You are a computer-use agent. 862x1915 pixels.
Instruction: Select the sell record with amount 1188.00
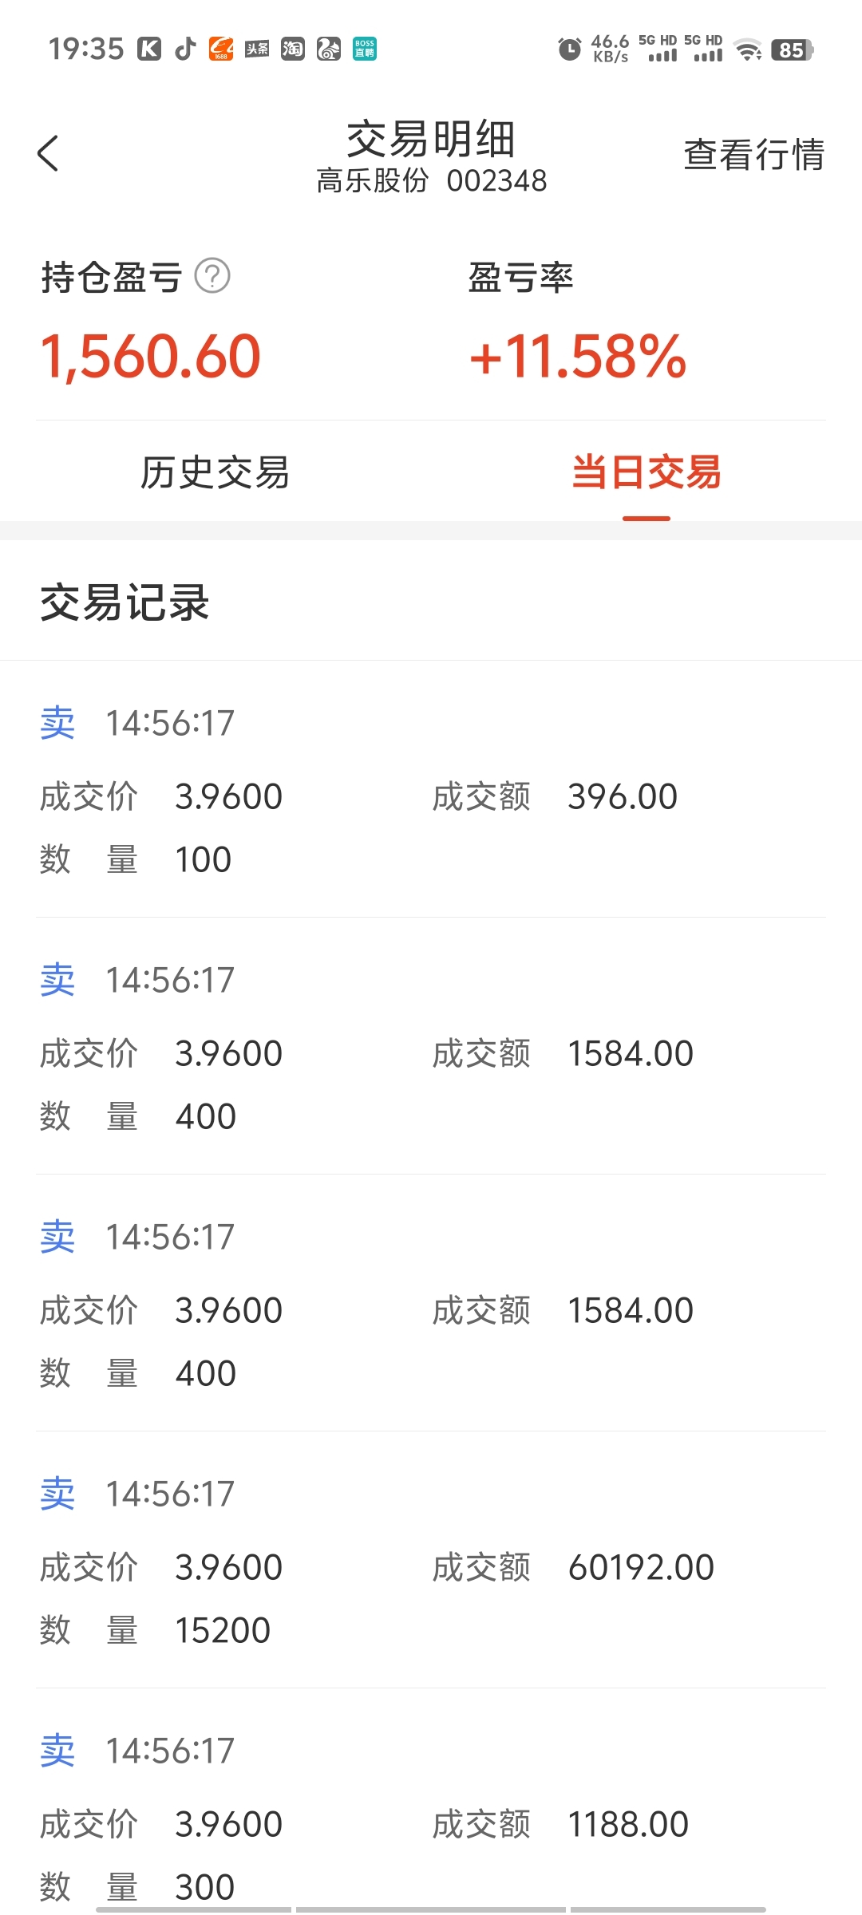pos(431,1803)
